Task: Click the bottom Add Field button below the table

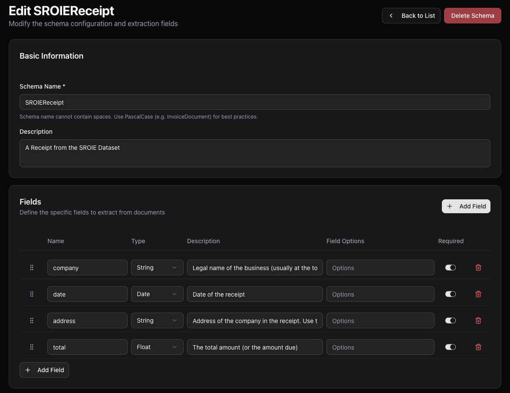Action: pos(44,370)
